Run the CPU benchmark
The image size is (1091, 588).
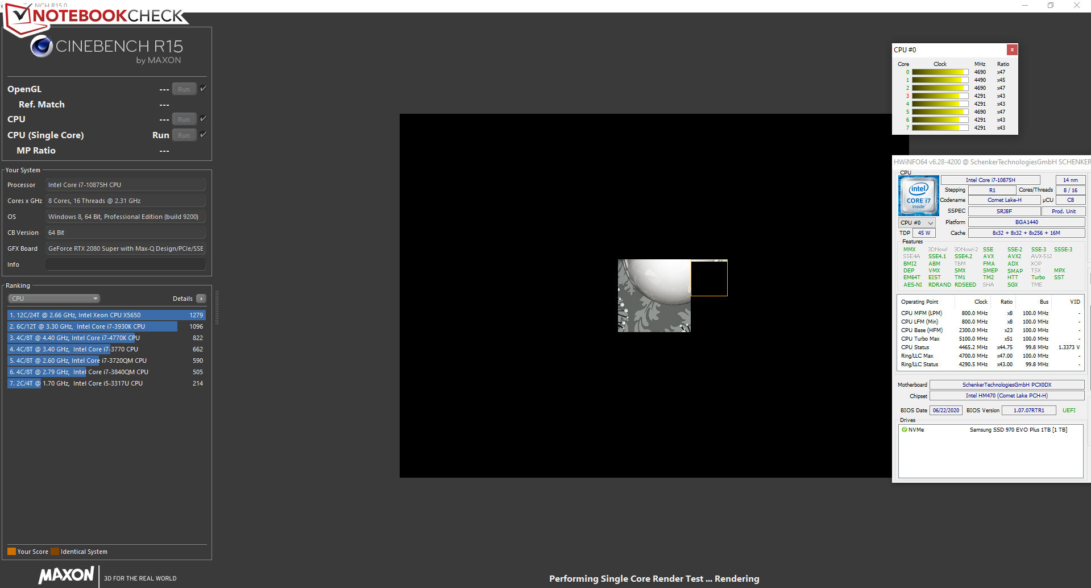pyautogui.click(x=184, y=119)
